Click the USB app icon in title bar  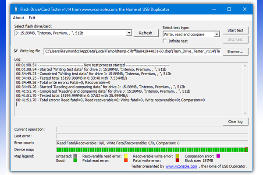(16, 9)
